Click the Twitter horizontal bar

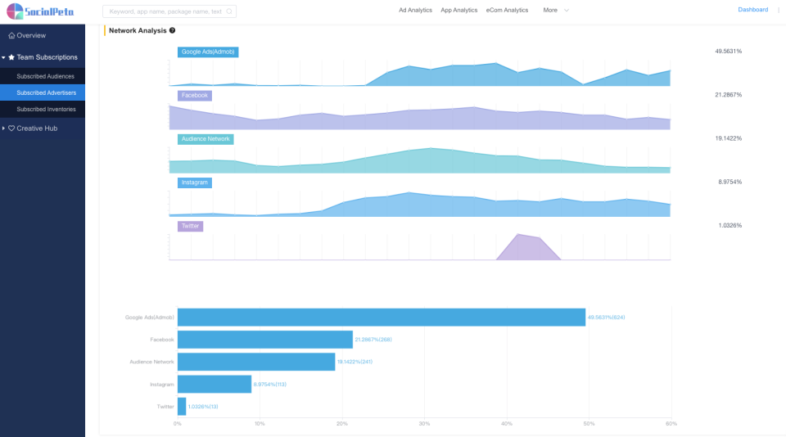click(x=182, y=407)
